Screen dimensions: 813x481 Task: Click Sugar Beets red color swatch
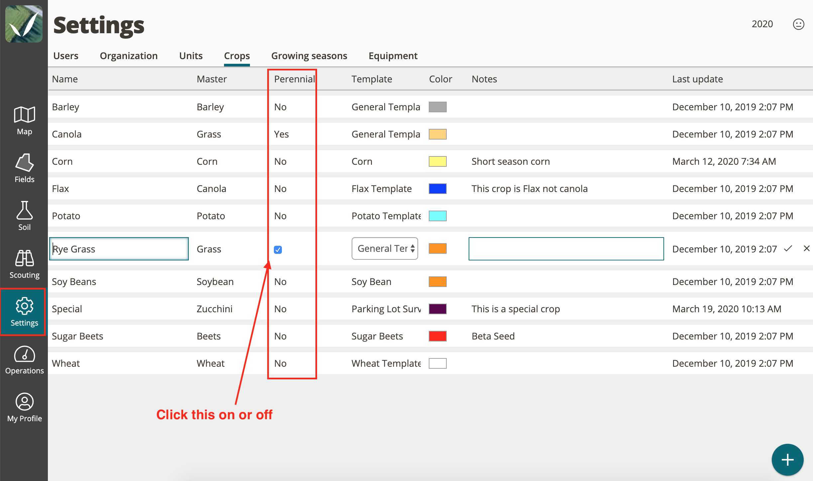[x=438, y=336]
